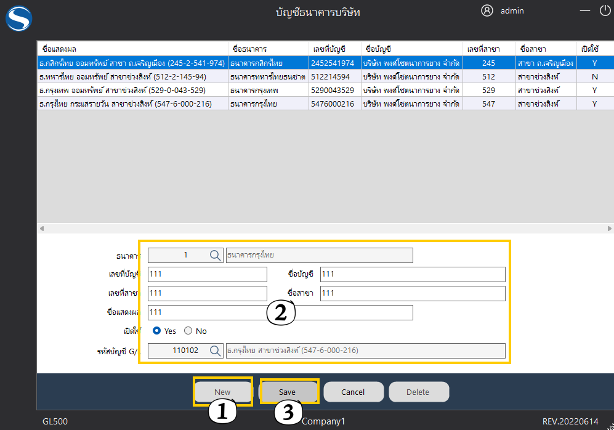Viewport: 614px width, 430px height.
Task: Select the ธ.ทหารไทย account row
Action: pos(132,76)
